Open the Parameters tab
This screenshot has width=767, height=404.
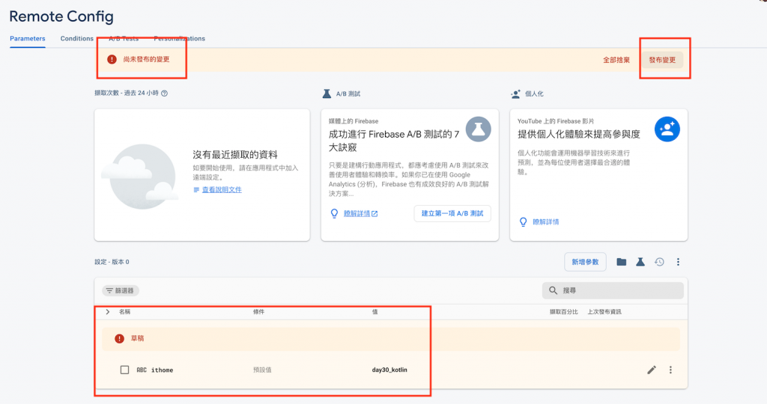[x=28, y=39]
